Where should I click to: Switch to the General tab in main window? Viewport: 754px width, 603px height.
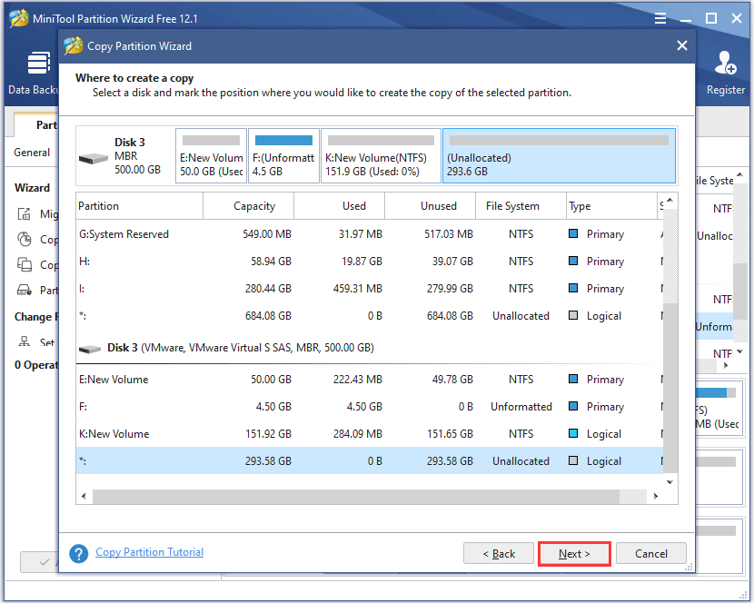pyautogui.click(x=32, y=153)
